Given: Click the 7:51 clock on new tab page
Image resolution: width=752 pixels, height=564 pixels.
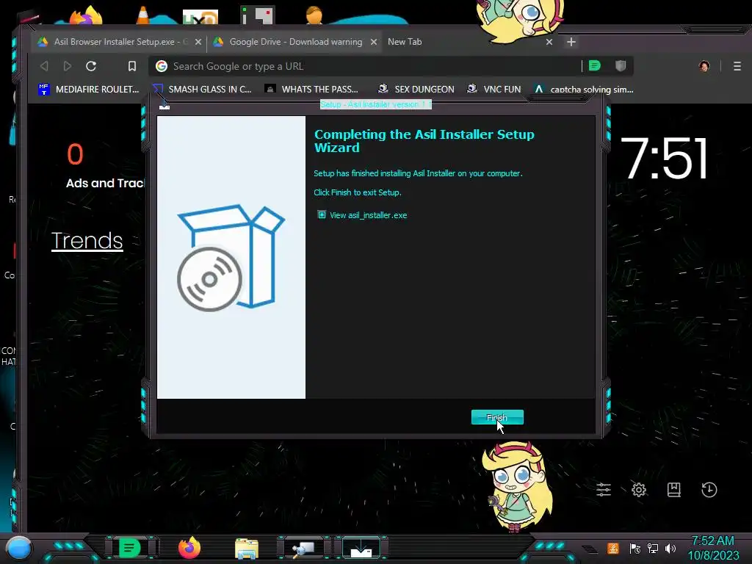Looking at the screenshot, I should [664, 159].
